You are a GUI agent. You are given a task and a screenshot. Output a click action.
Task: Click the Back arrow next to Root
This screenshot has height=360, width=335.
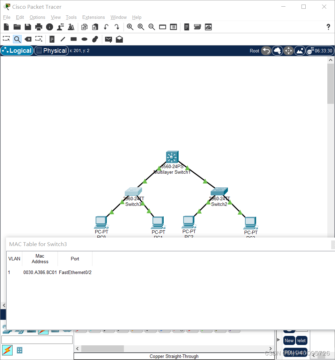pyautogui.click(x=266, y=51)
